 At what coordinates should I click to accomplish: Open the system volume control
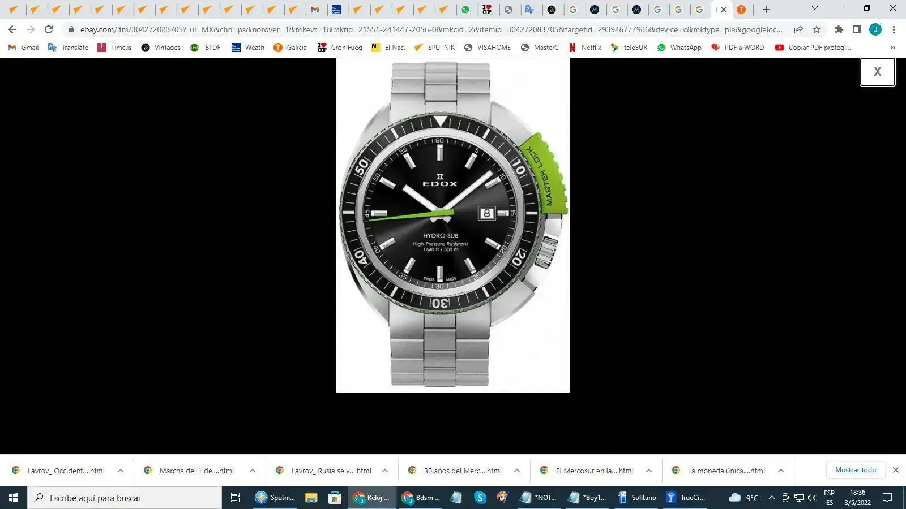[812, 498]
